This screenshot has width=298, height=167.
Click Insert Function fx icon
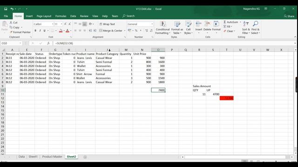(x=48, y=43)
